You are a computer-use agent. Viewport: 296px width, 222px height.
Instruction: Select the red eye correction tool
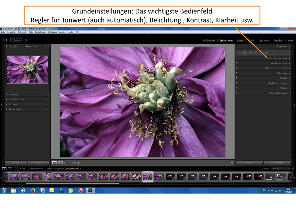pos(251,53)
